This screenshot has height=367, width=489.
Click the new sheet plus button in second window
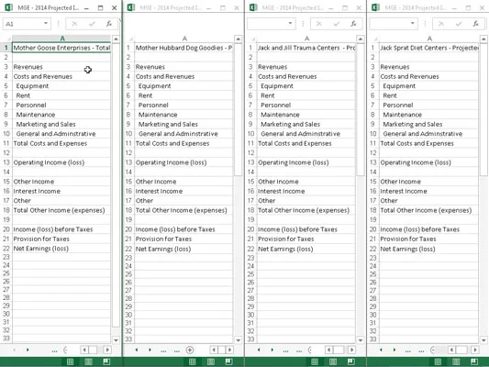click(x=190, y=350)
